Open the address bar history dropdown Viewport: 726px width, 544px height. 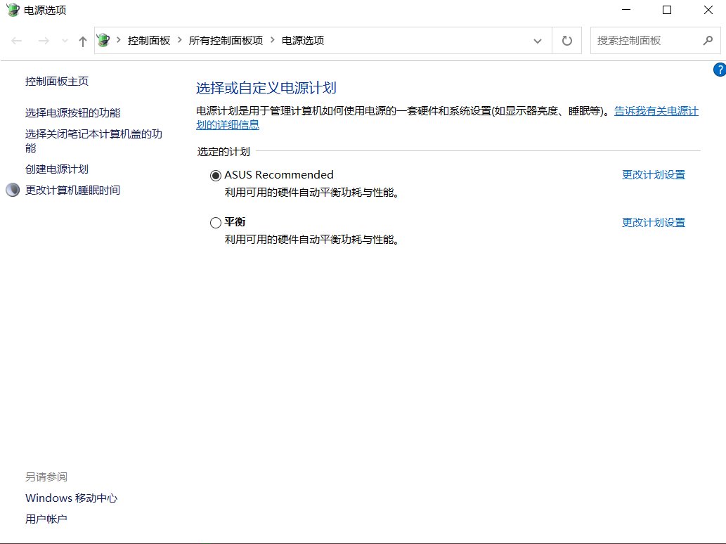point(538,40)
